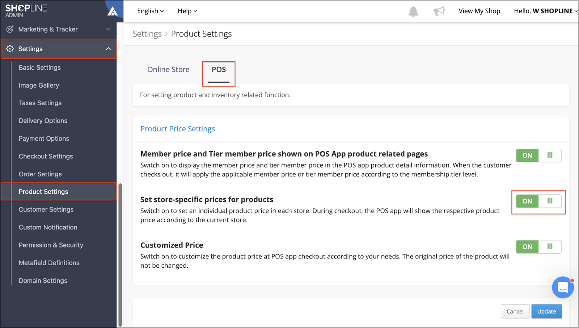Screen dimensions: 579x328
Task: Collapse the Settings sidebar section chevron
Action: 108,49
